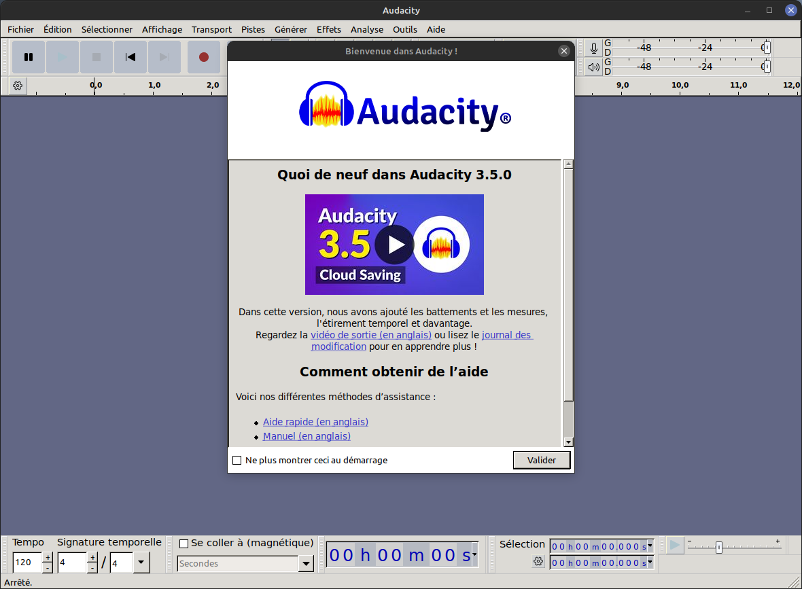Click the playback speed slider knob

[x=719, y=547]
